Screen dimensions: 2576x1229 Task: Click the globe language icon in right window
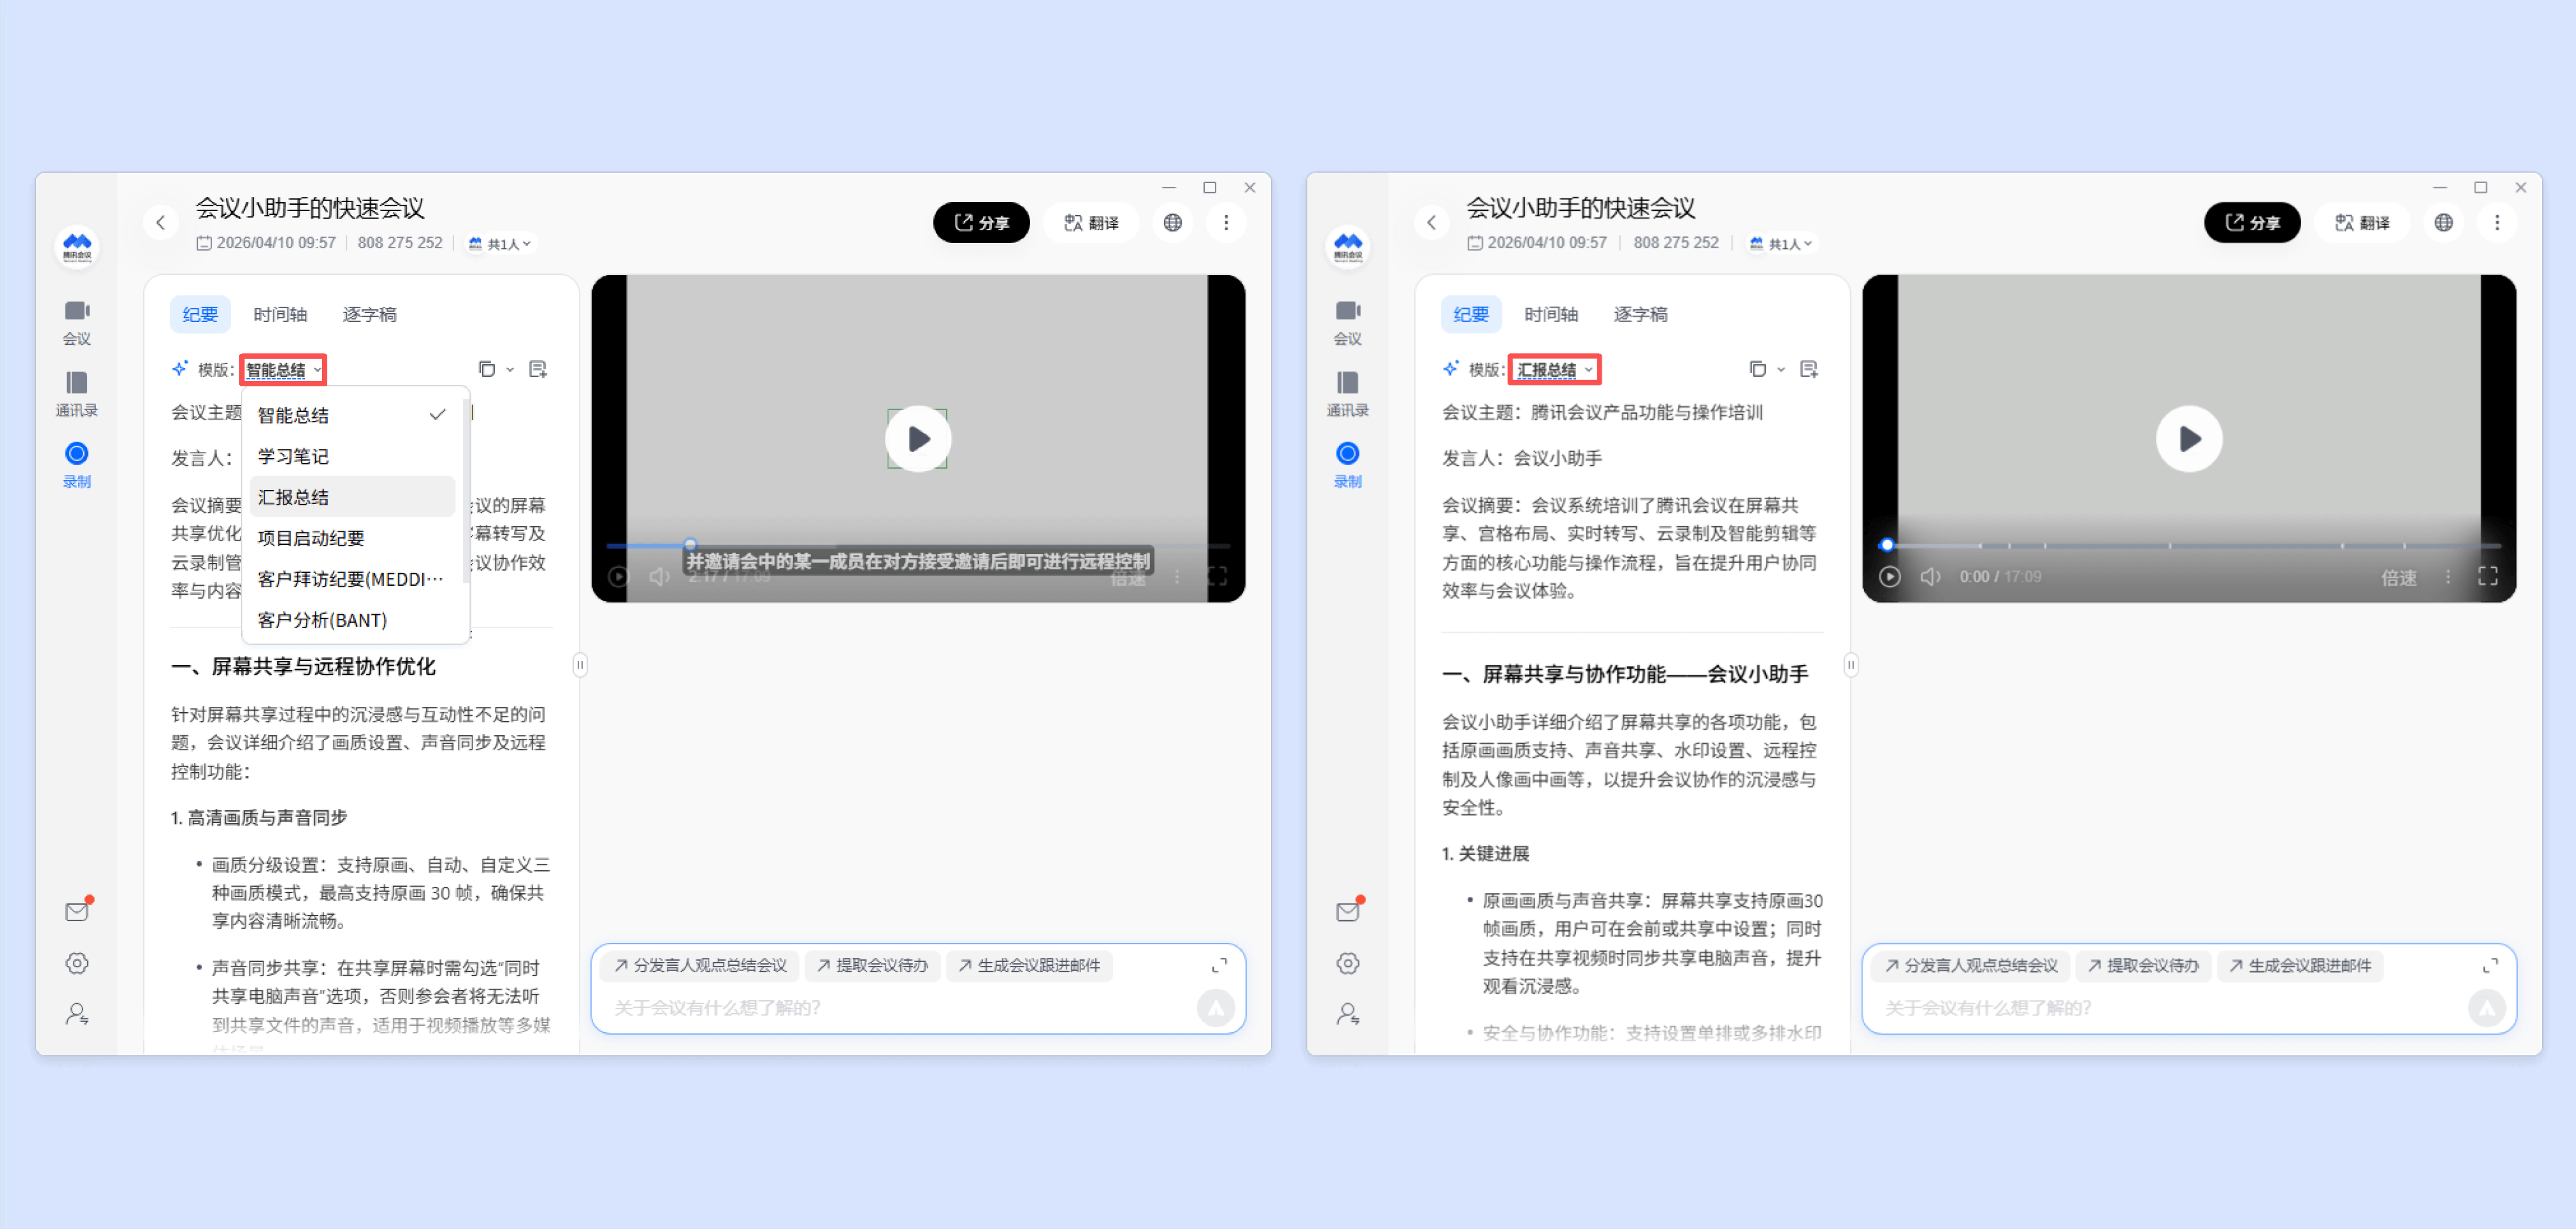pyautogui.click(x=2443, y=222)
